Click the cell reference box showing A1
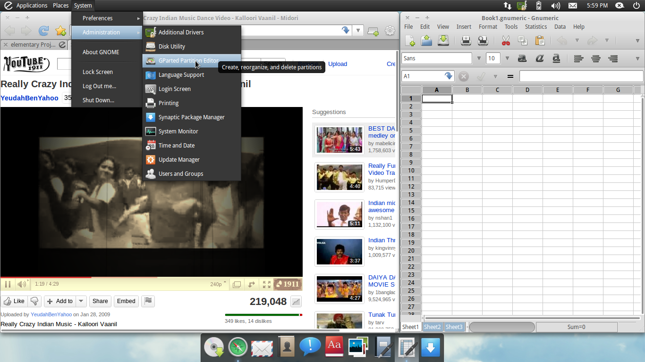Screen dimensions: 645x362 [428, 76]
